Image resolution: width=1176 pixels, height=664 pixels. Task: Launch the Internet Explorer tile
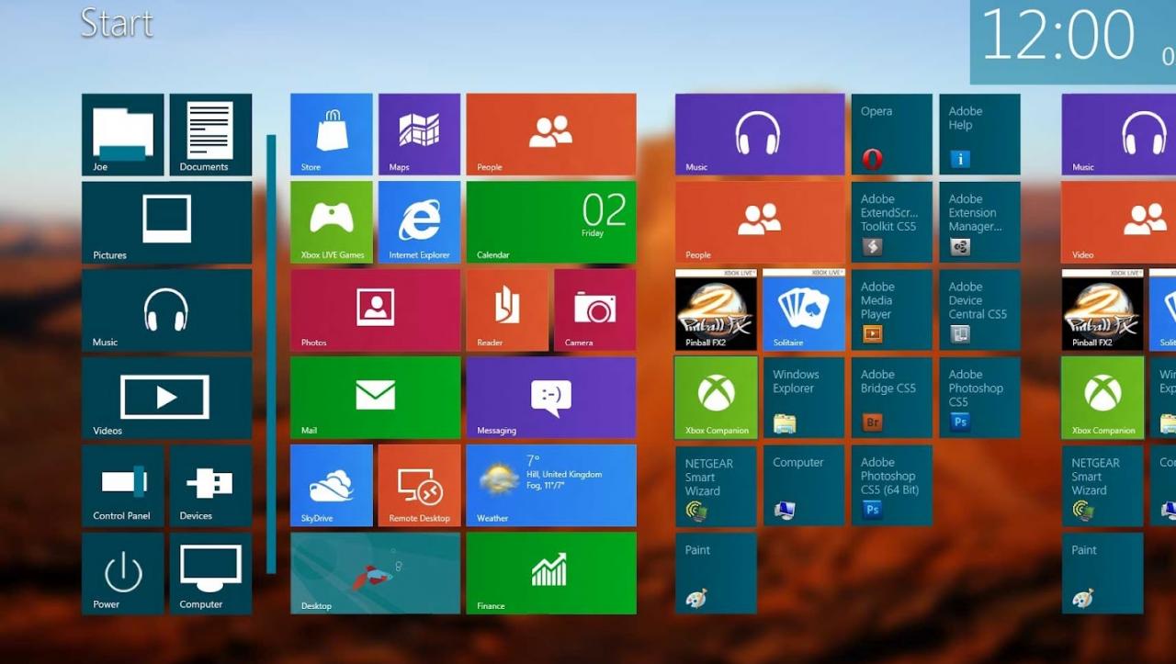pos(419,222)
